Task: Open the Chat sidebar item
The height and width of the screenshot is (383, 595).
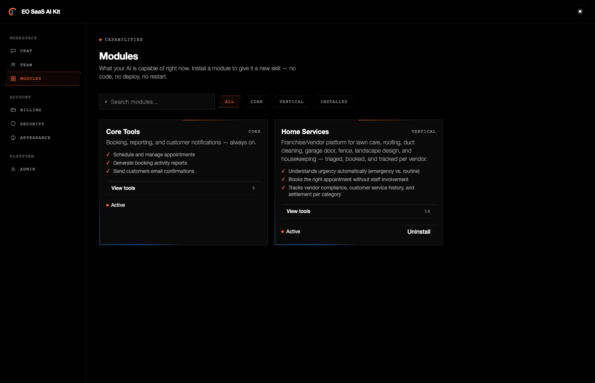Action: 43,51
